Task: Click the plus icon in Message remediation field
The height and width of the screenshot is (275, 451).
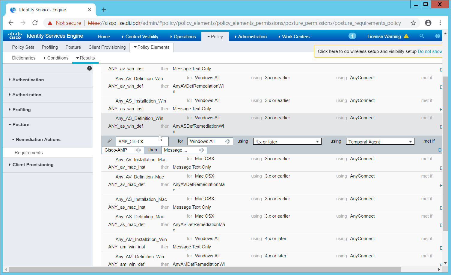Action: point(202,150)
